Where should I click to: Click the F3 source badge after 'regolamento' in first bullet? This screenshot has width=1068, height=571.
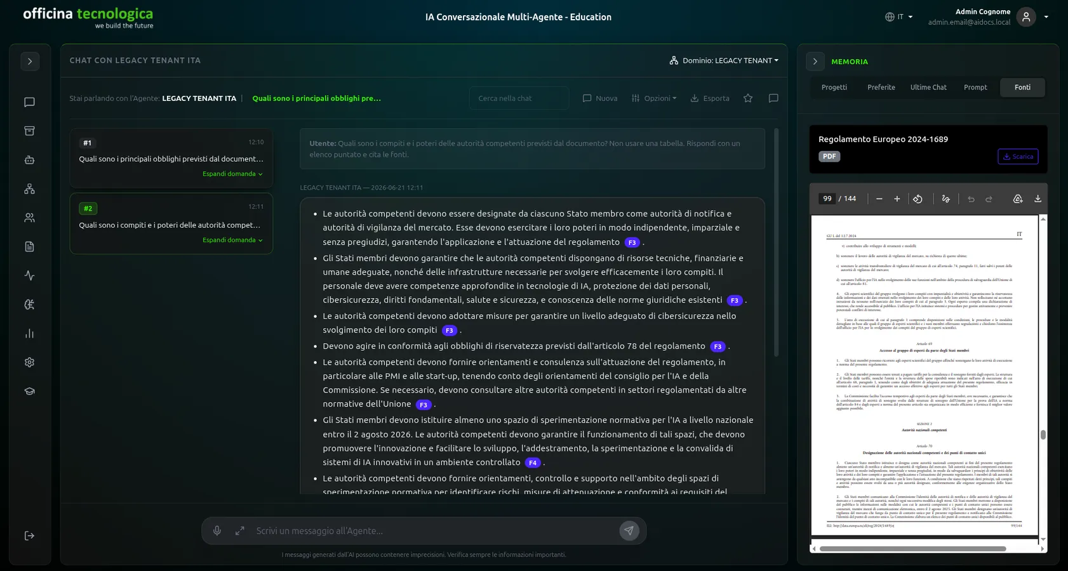pos(632,242)
